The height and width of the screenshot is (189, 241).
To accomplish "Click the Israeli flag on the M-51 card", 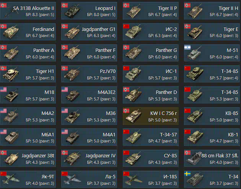I will [187, 47].
